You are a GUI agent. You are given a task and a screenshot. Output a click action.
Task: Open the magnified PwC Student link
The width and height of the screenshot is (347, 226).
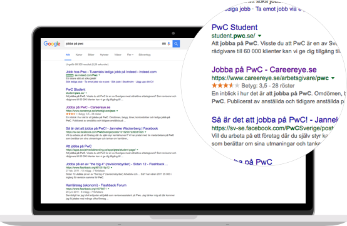235,28
